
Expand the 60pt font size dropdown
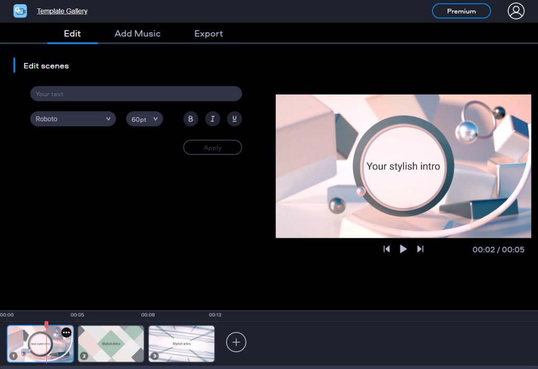click(x=144, y=119)
